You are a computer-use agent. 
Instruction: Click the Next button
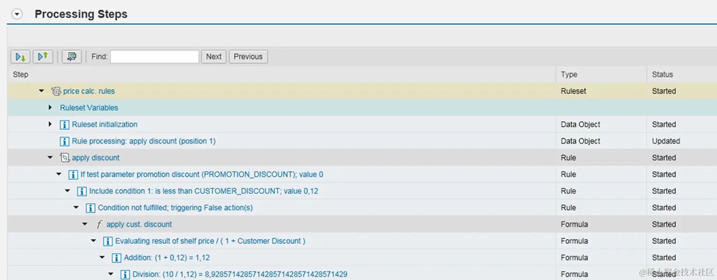[214, 57]
